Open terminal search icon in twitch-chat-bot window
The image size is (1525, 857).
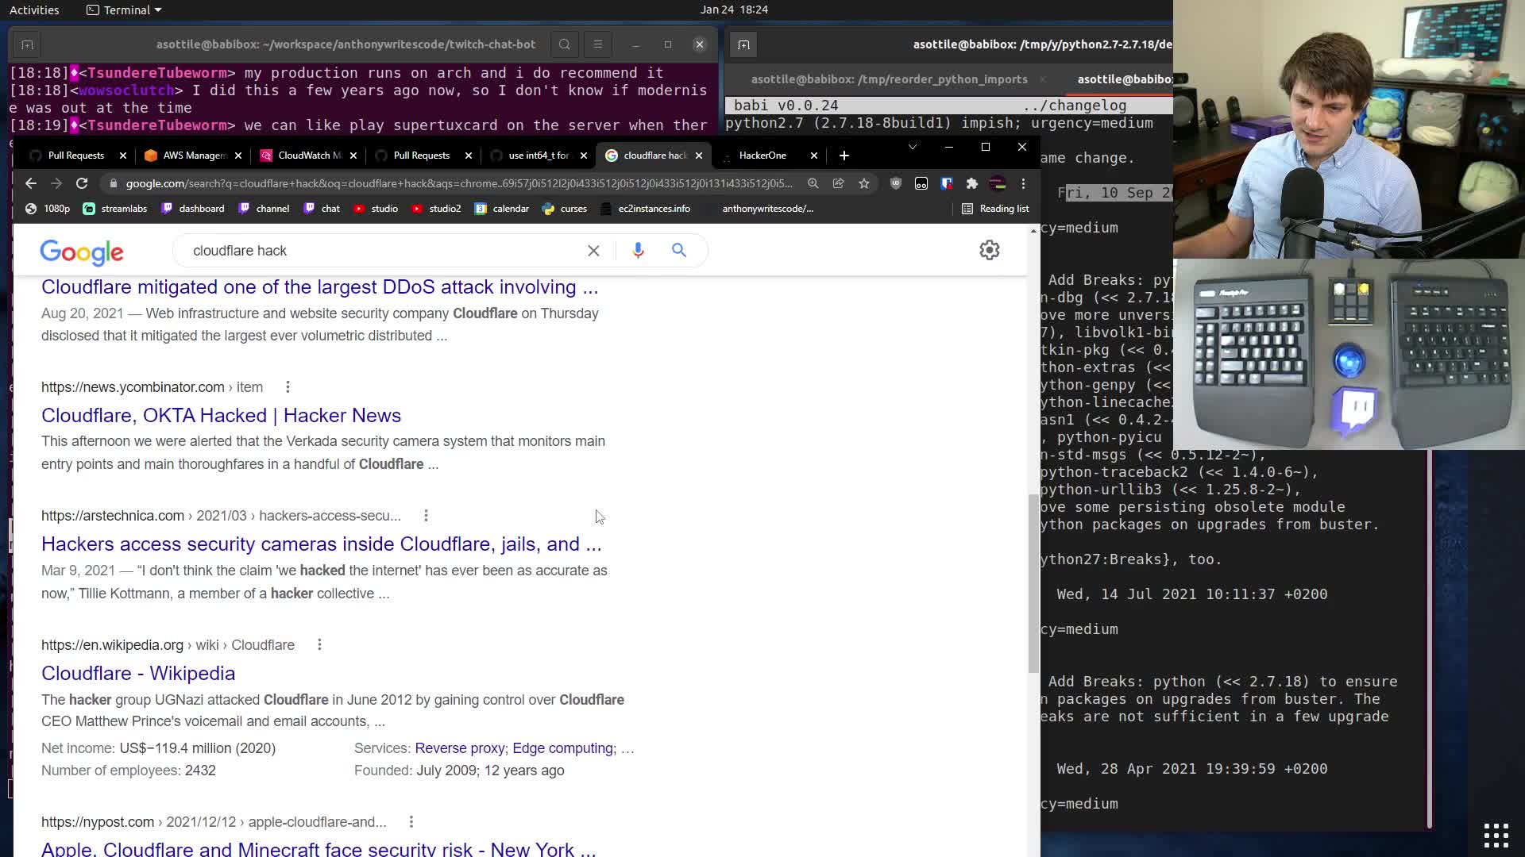[564, 44]
